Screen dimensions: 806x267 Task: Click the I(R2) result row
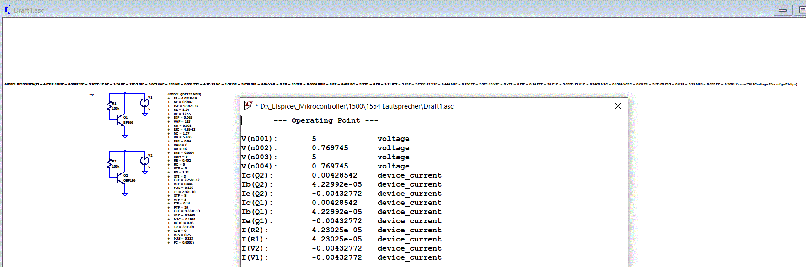click(x=342, y=230)
